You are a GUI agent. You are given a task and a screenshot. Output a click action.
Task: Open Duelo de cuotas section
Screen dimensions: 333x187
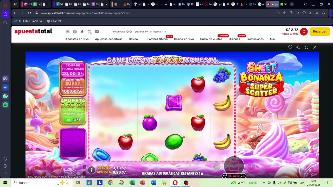point(211,39)
